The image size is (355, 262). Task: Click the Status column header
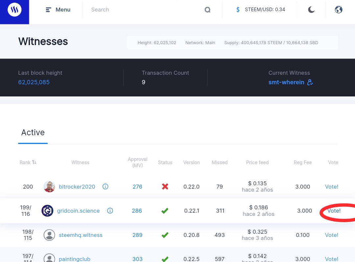point(165,162)
